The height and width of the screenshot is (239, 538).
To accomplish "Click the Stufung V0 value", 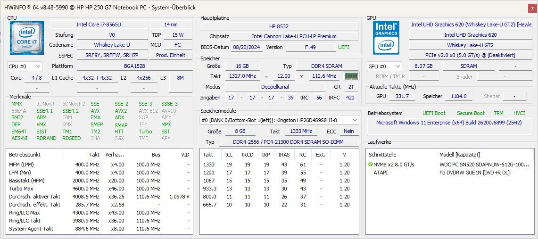I will (112, 35).
